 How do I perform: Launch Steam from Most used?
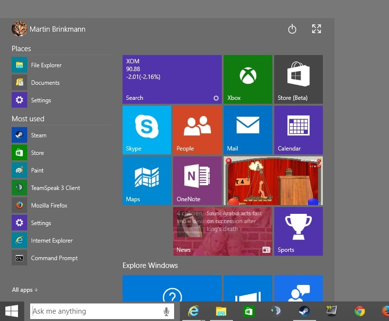click(61, 135)
